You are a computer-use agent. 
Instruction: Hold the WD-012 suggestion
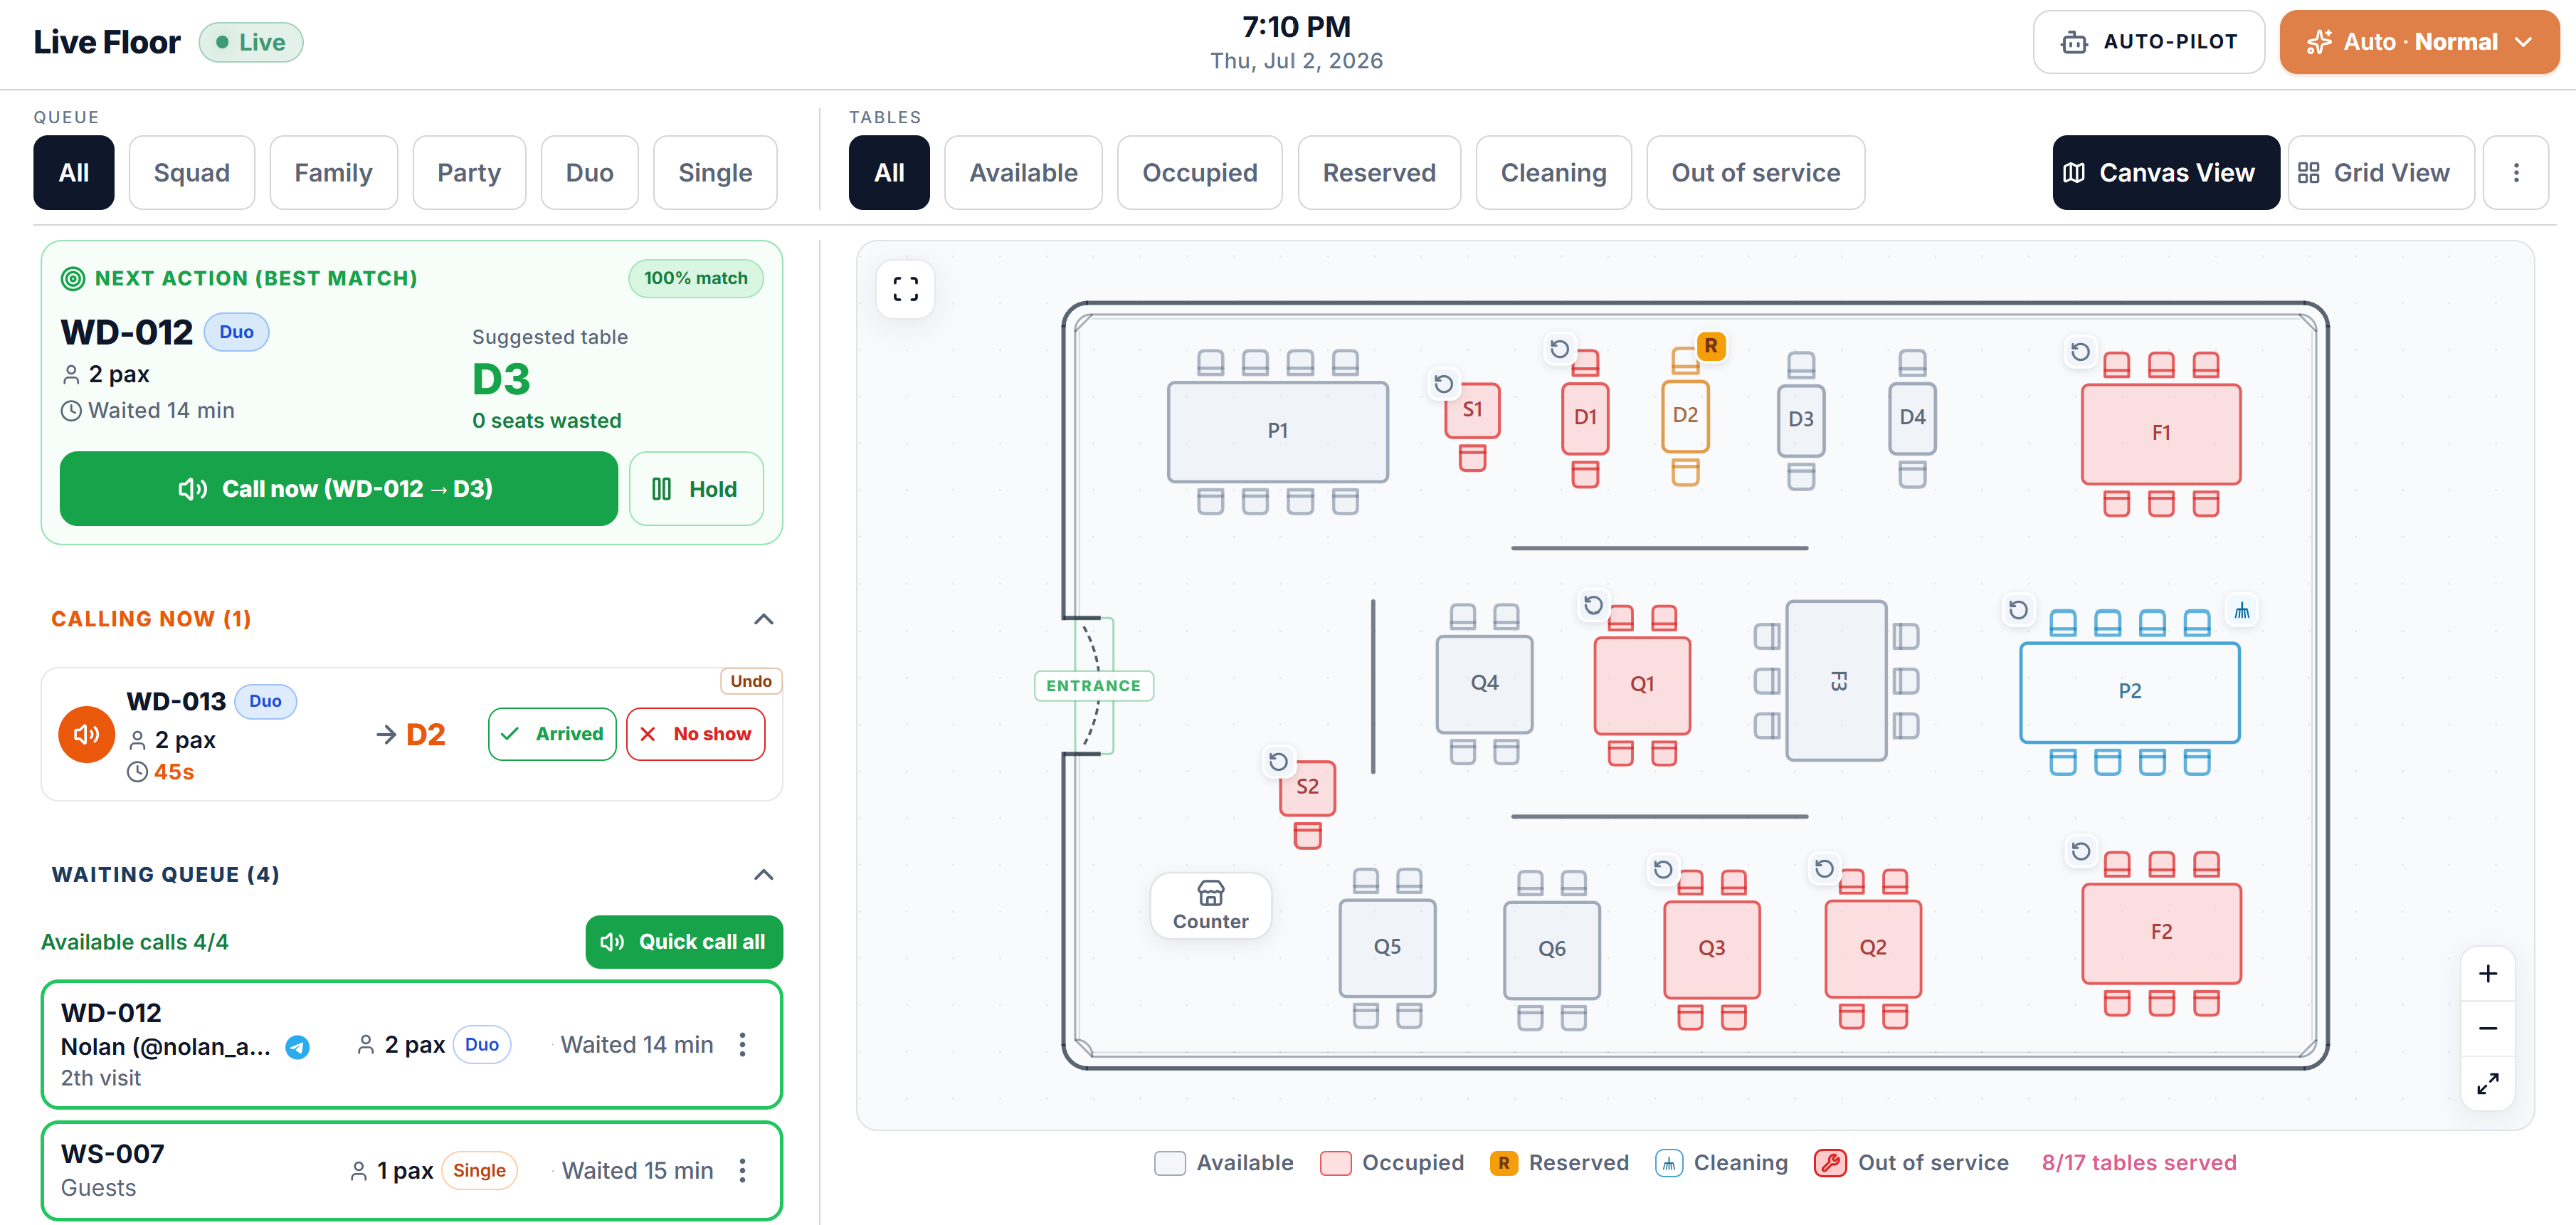(696, 489)
